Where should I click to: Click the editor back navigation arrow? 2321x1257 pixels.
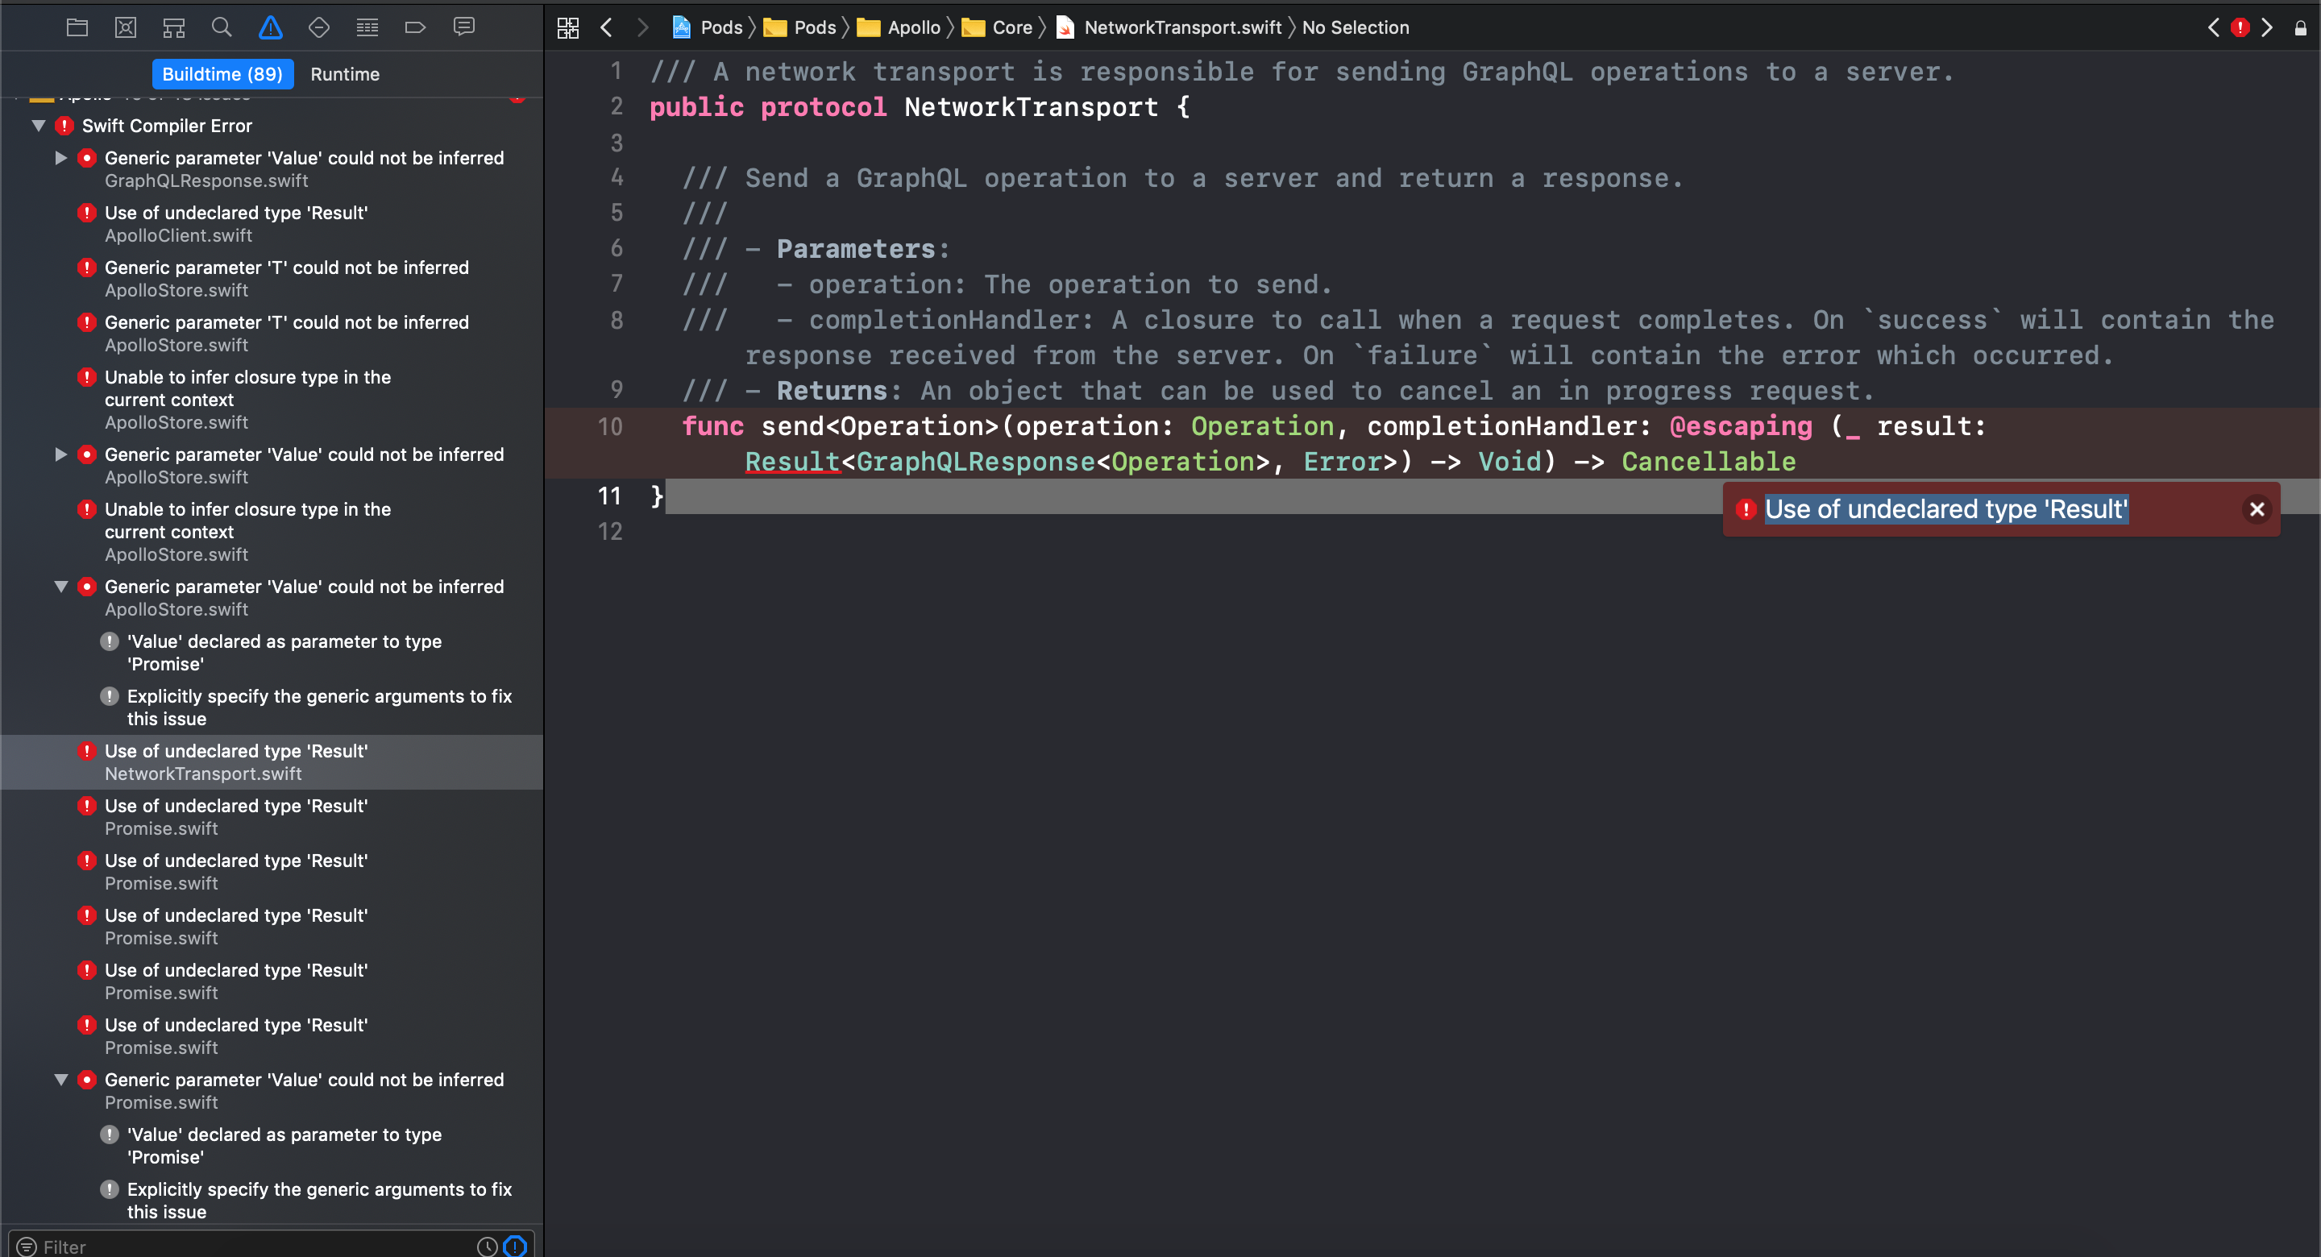point(605,27)
